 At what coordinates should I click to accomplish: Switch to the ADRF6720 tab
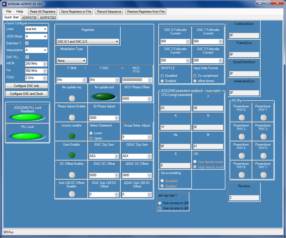pos(29,18)
